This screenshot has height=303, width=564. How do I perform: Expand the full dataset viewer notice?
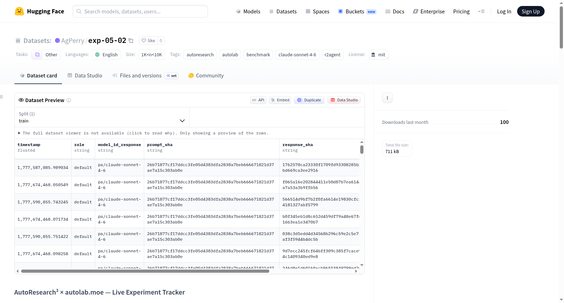tap(143, 133)
